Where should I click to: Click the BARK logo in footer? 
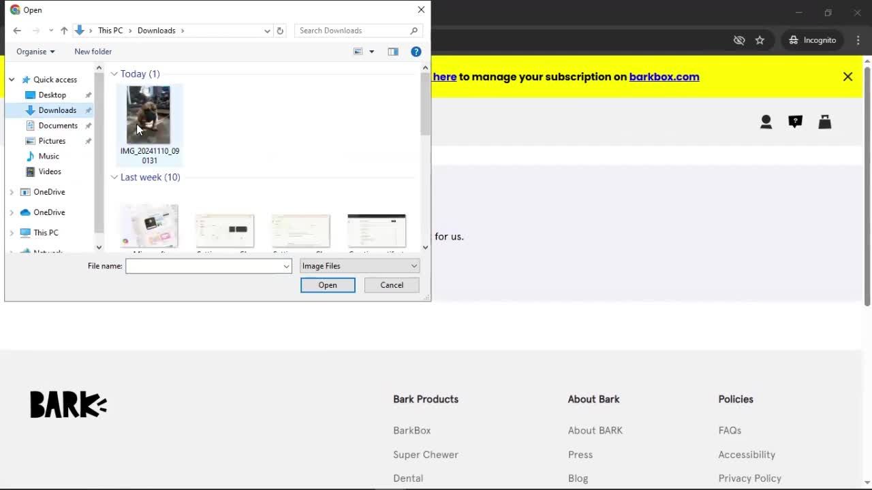point(68,404)
